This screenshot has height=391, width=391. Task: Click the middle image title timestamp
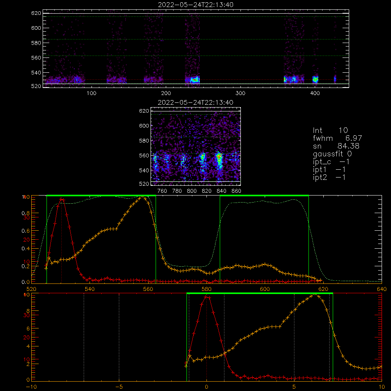point(195,102)
